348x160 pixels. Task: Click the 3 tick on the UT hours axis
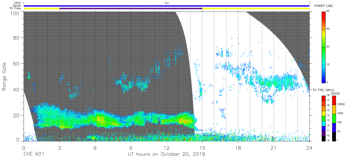click(x=60, y=147)
